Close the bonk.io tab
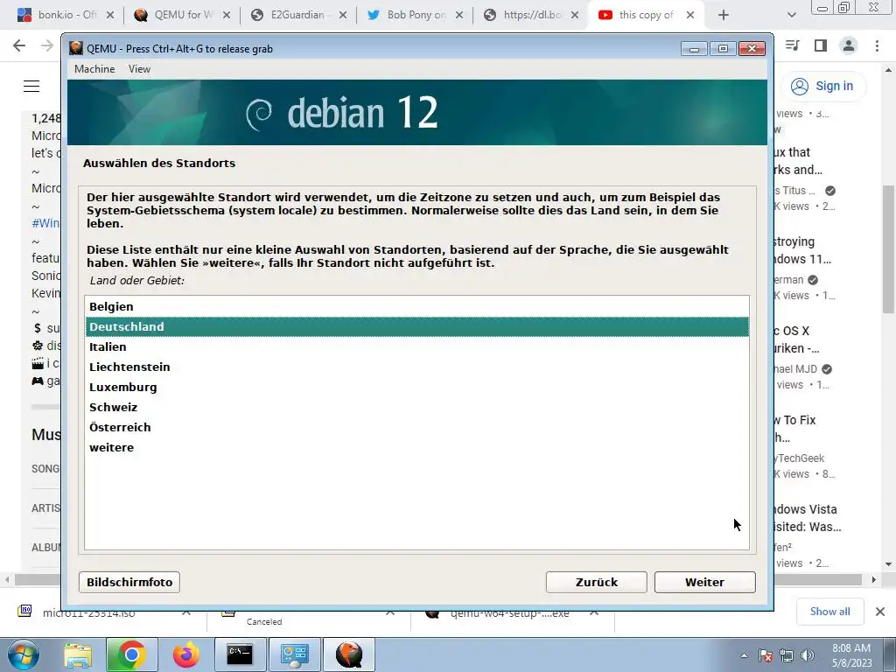The height and width of the screenshot is (672, 896). click(110, 15)
